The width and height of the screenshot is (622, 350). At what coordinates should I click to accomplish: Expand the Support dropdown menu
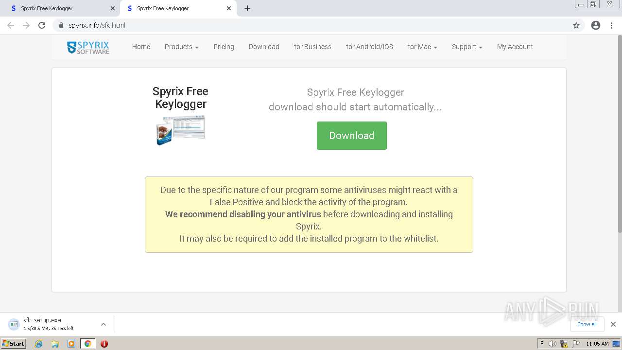(467, 47)
